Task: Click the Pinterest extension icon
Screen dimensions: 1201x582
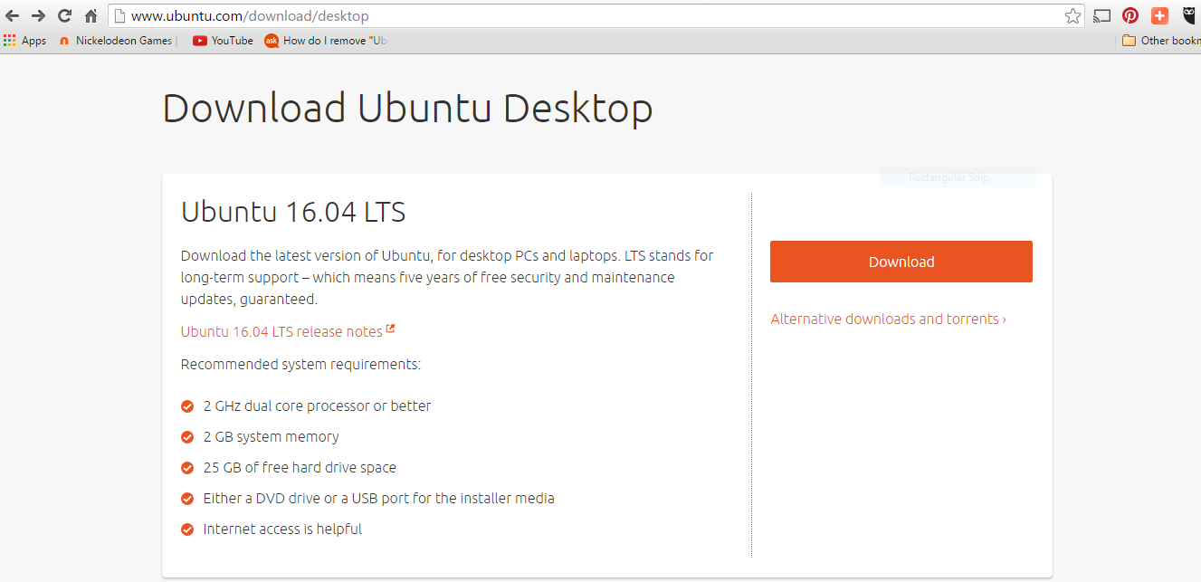Action: tap(1130, 15)
